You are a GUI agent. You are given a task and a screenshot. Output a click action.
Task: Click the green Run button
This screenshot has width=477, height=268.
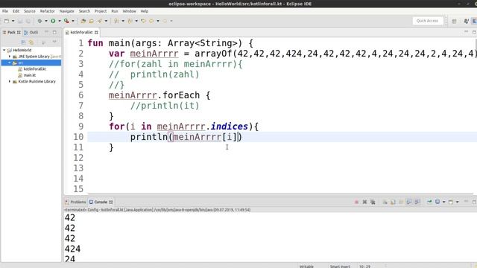pyautogui.click(x=53, y=21)
